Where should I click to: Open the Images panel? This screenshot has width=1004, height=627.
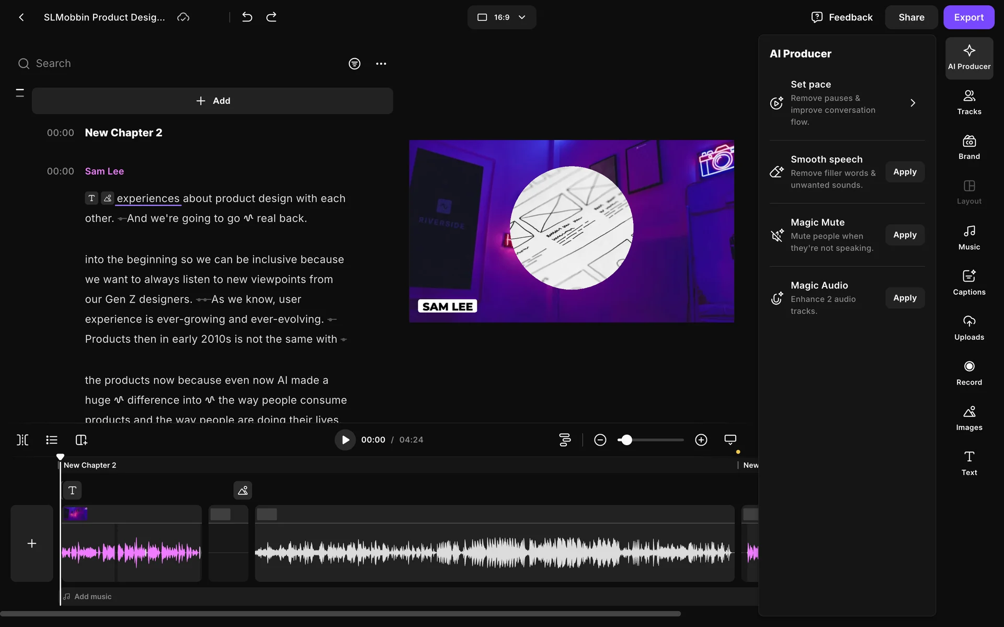coord(969,418)
